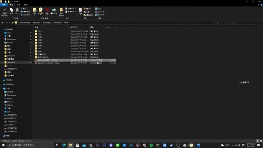Open the Home ribbon tab
Viewport: 263px width, 148px height.
(x=12, y=5)
